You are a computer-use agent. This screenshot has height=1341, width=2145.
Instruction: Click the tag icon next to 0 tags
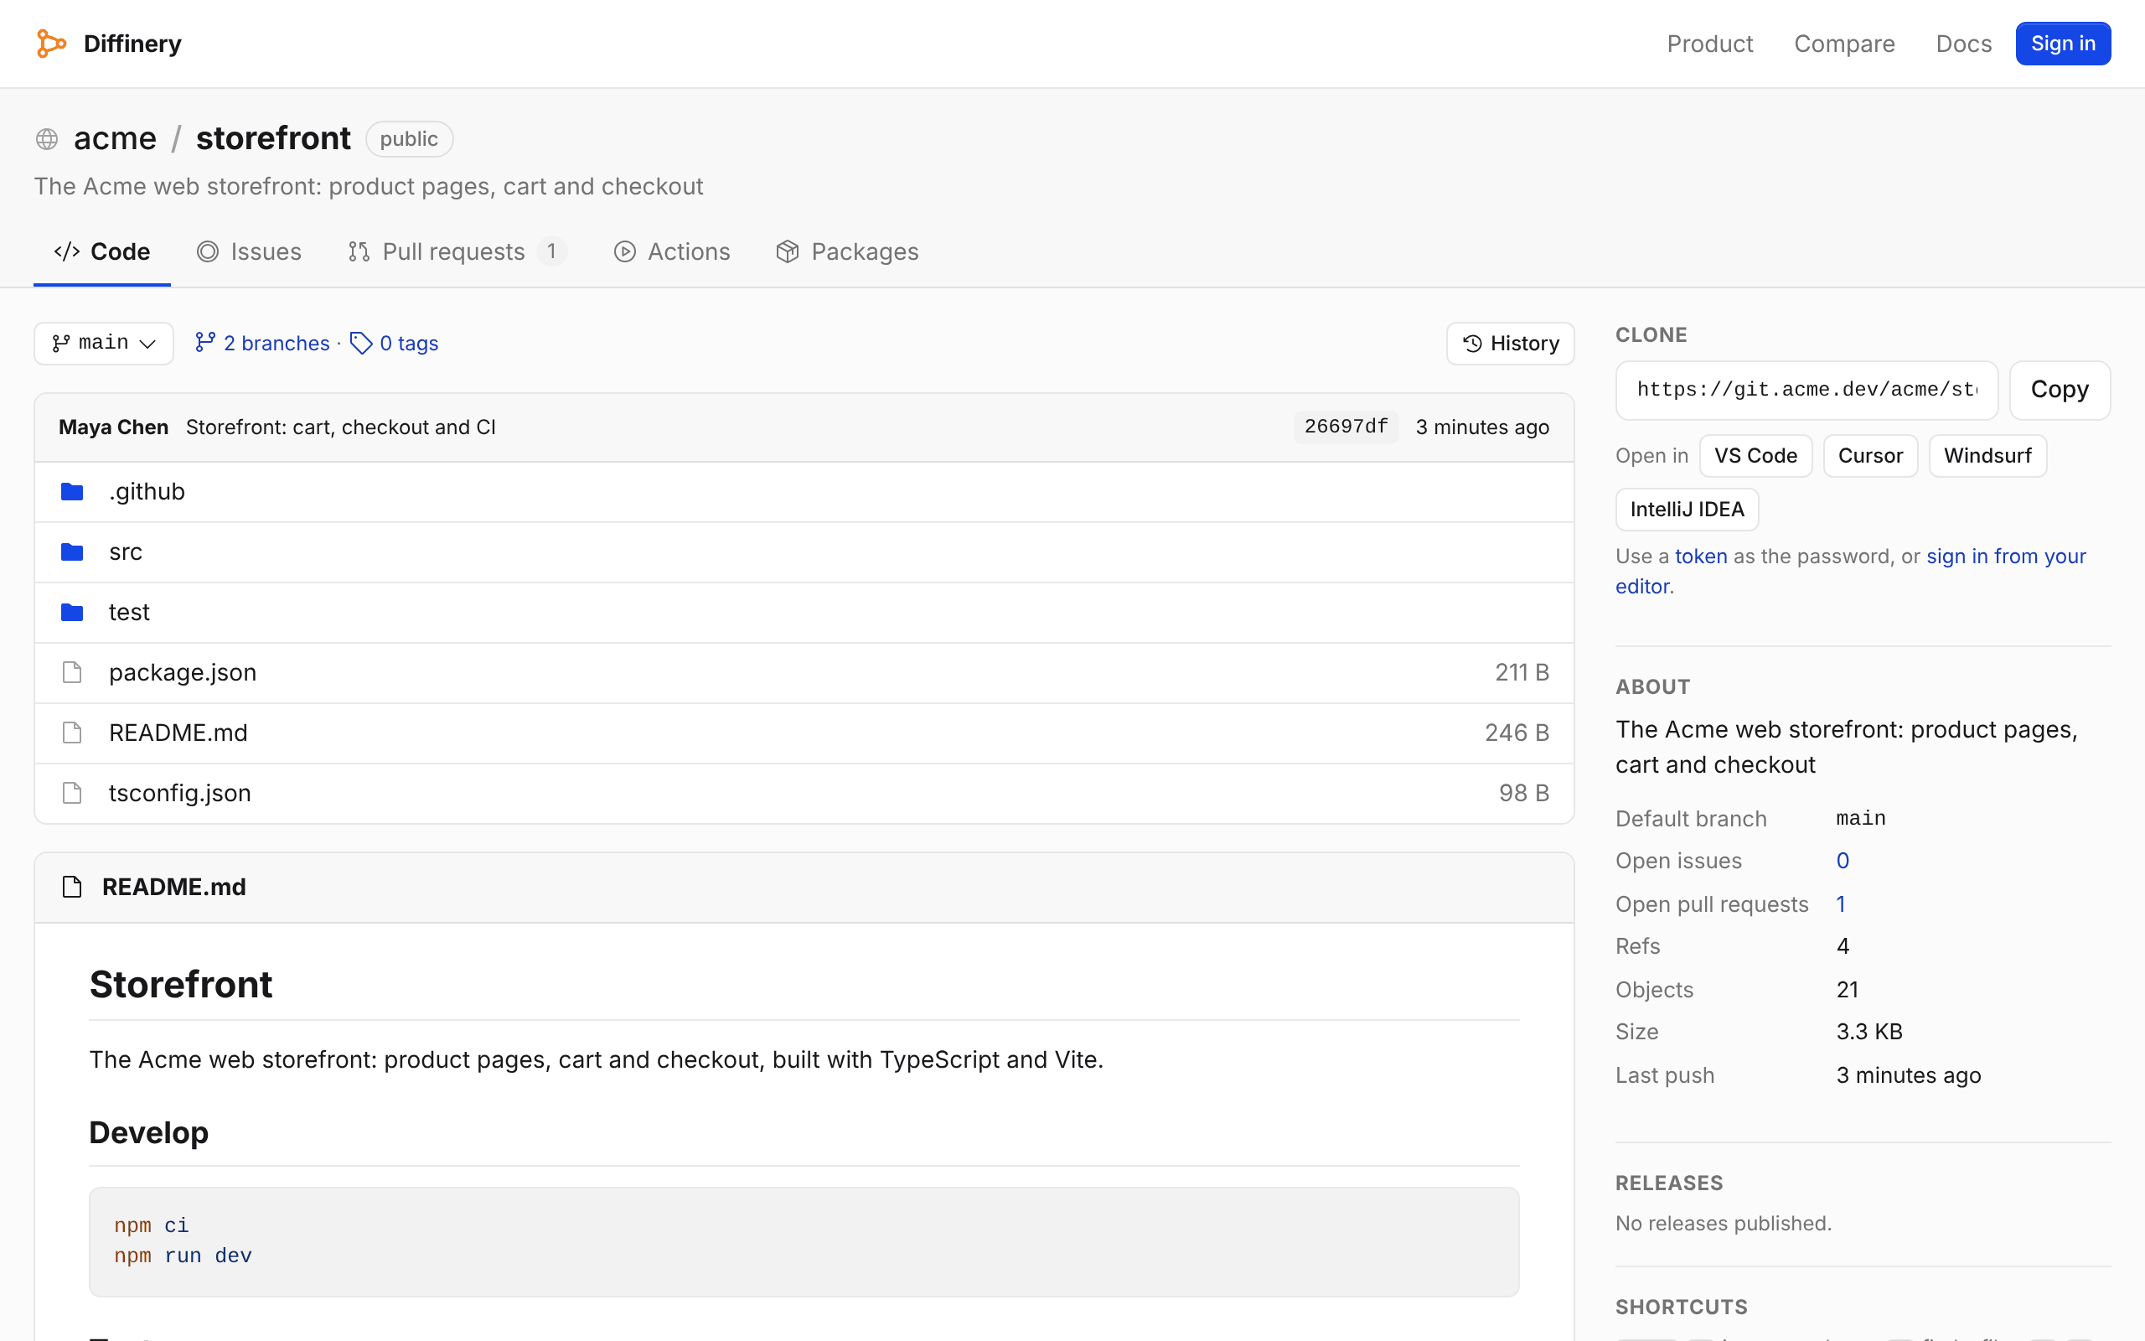point(361,344)
